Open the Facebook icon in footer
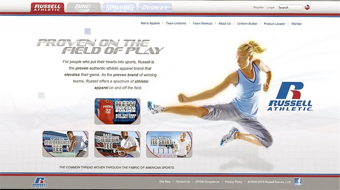340x190 pixels. (298, 181)
